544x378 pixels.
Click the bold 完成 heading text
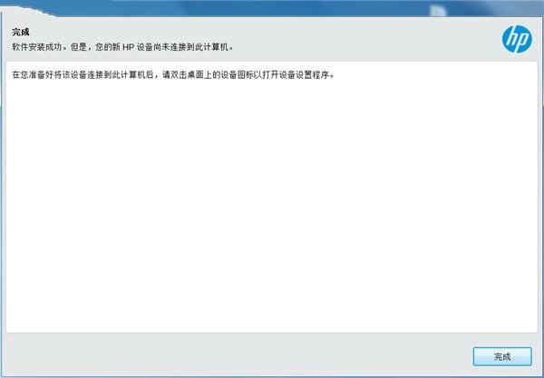[x=21, y=33]
